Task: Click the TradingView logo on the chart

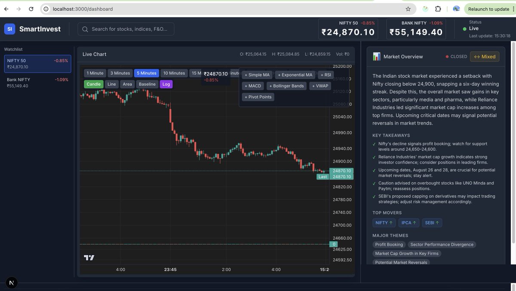Action: click(x=89, y=258)
